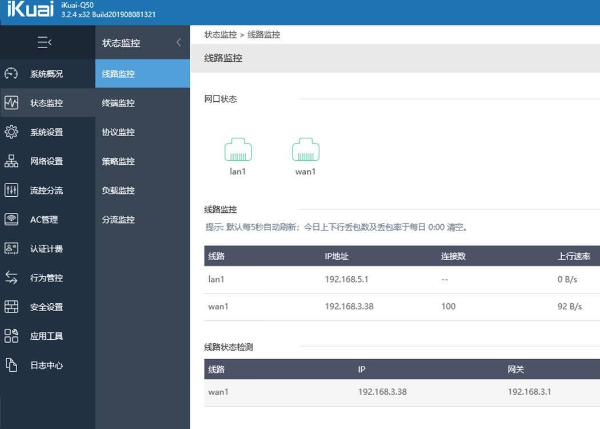Open 系统概况 via the dashboard gauge icon

pos(11,73)
